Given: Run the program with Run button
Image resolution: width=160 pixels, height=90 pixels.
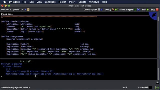Looking at the screenshot, I should coord(145,9).
